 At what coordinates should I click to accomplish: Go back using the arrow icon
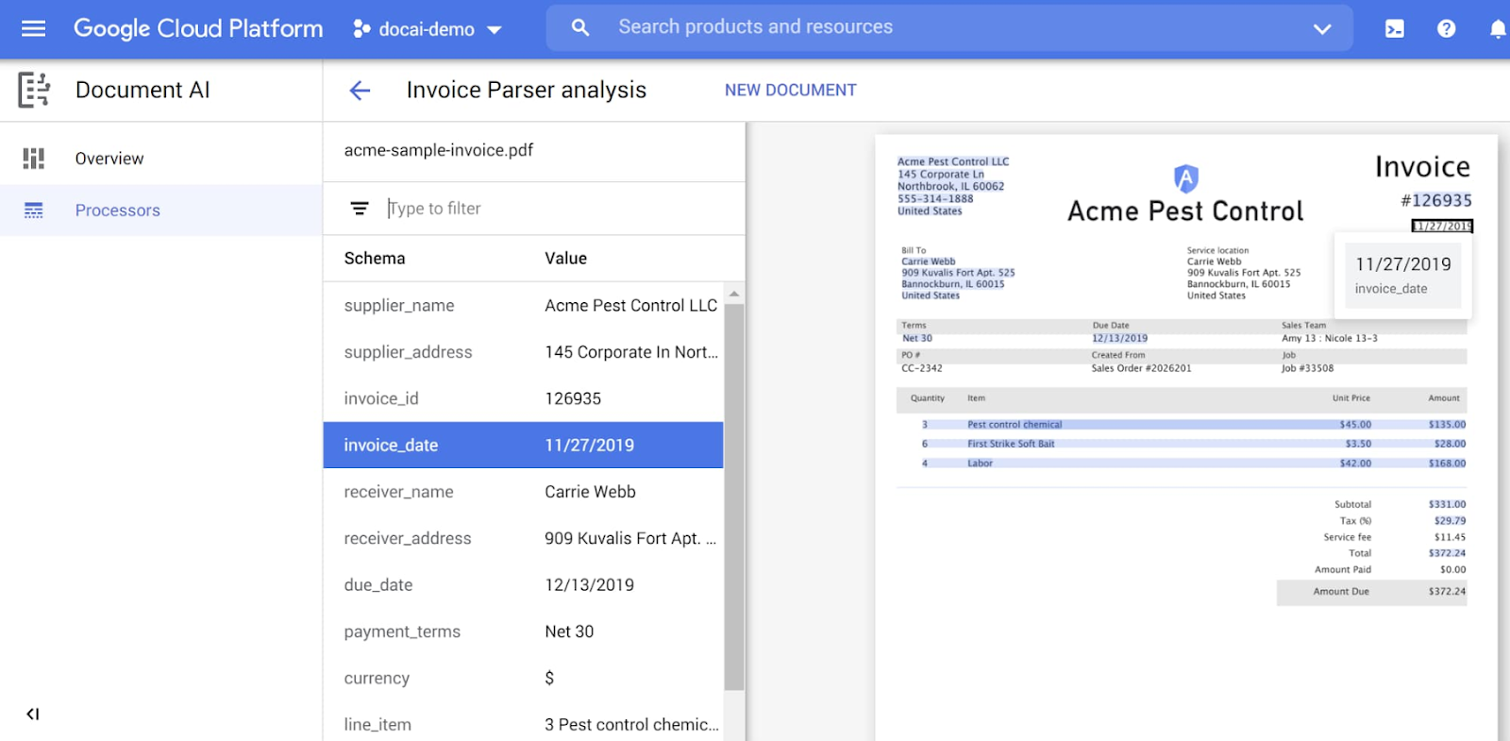[x=360, y=91]
